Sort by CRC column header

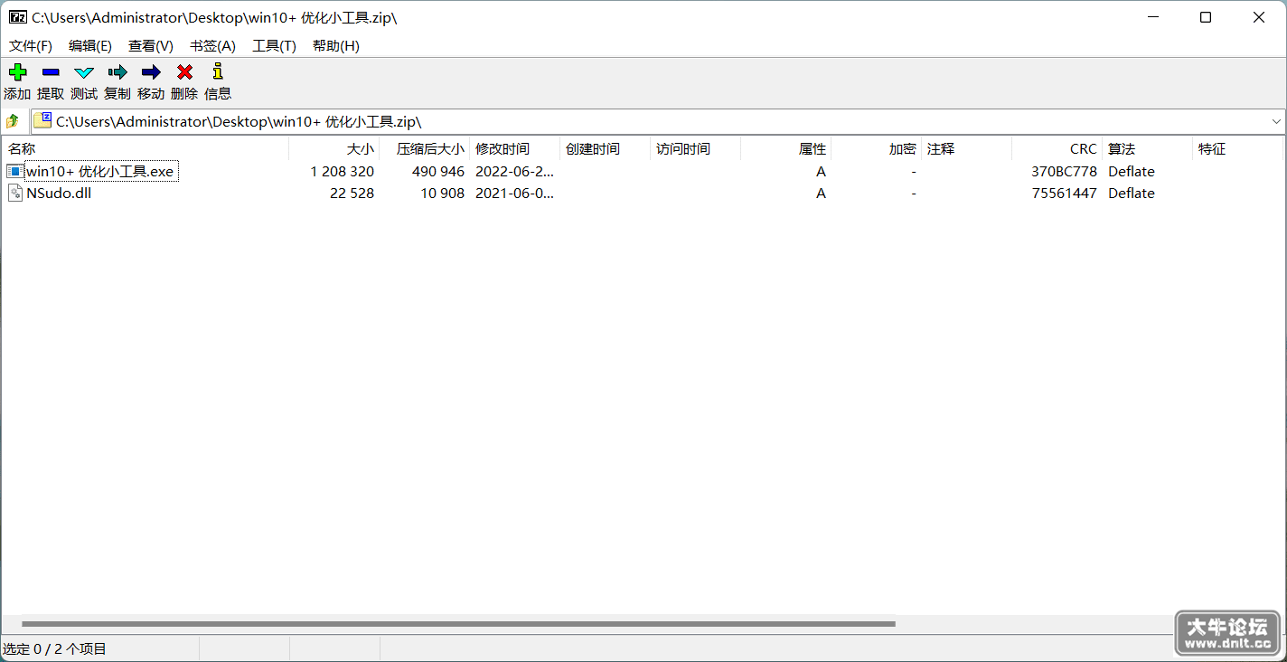(x=1057, y=149)
